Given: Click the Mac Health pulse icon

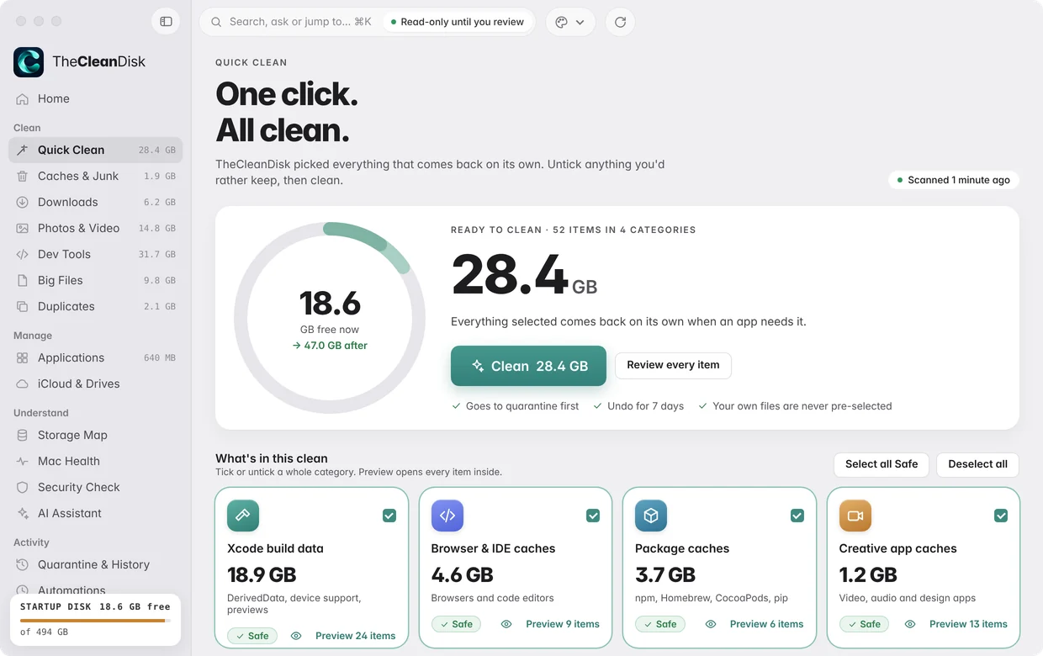Looking at the screenshot, I should 23,461.
